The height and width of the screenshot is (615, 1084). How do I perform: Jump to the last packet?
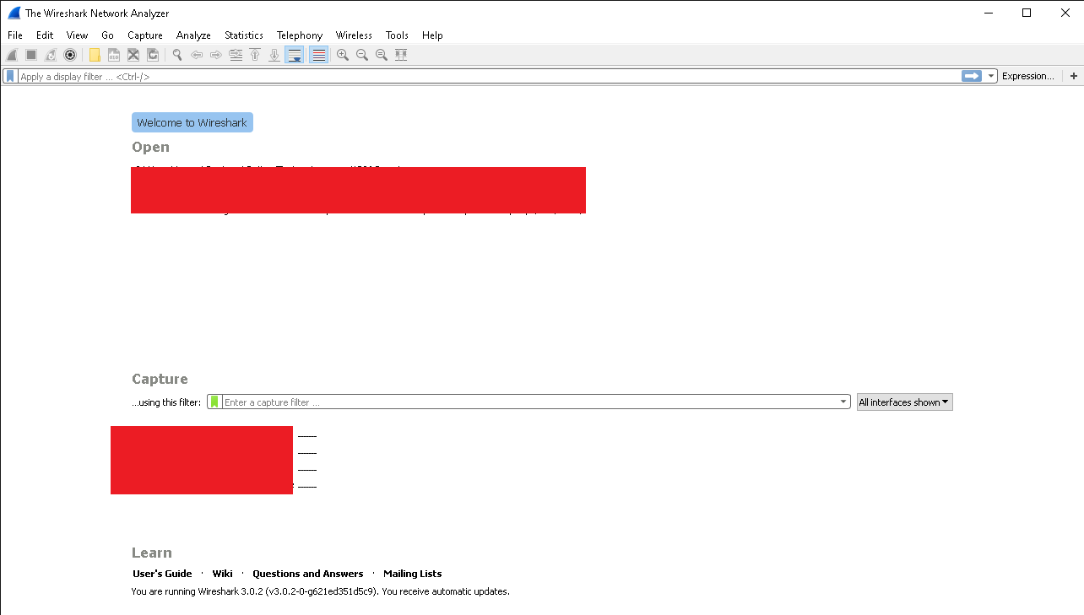[274, 55]
